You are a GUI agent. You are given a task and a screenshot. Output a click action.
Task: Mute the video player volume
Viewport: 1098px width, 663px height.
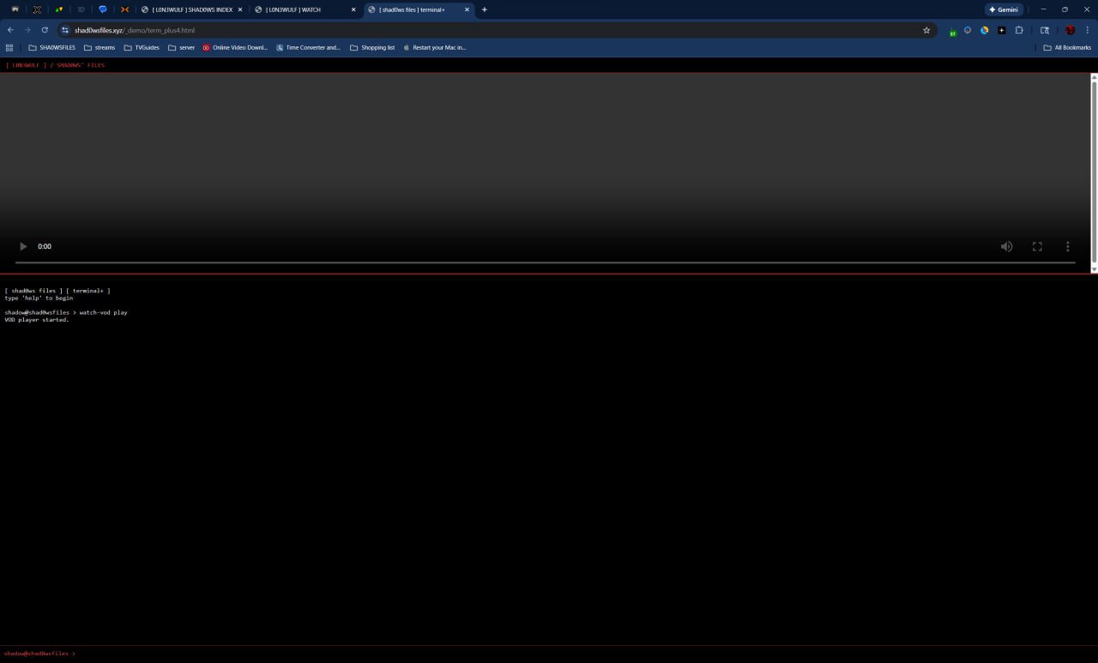[x=1006, y=246]
